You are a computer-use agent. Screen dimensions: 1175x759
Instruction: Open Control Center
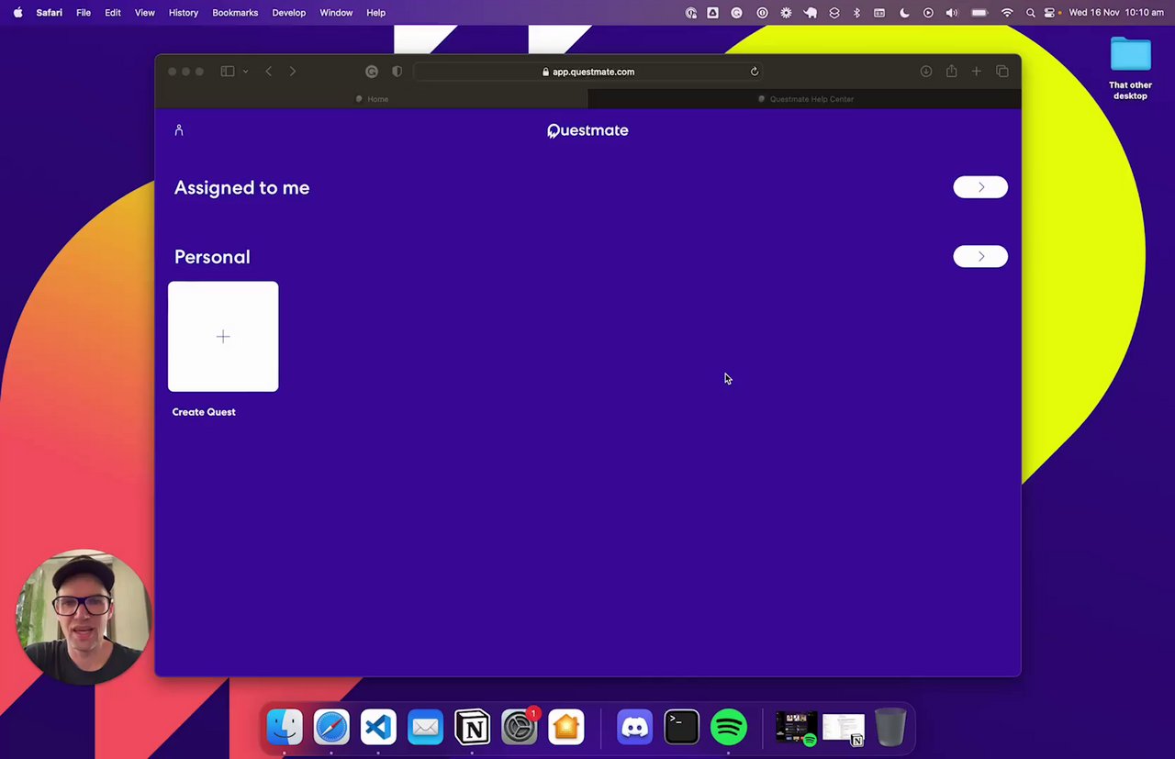pos(1049,13)
